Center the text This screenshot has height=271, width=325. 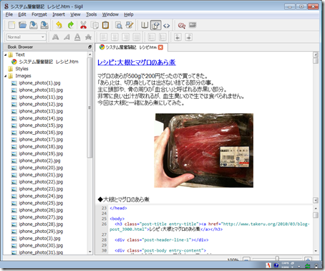coord(115,37)
